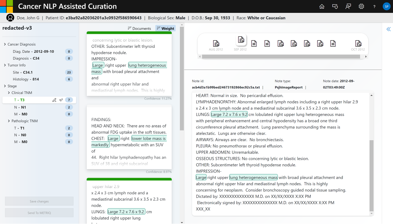Viewport: 393px width, 224px height.
Task: Click the timeline scroll right arrow
Action: [x=366, y=57]
